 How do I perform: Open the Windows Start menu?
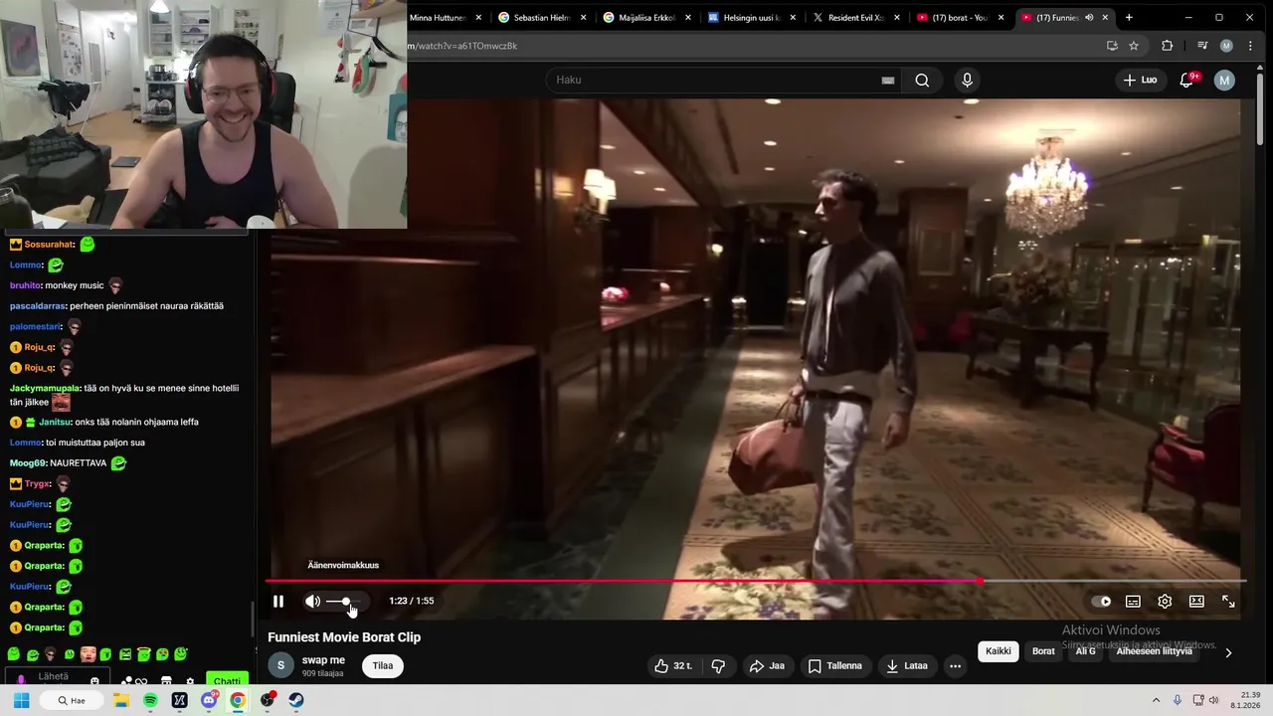point(21,700)
